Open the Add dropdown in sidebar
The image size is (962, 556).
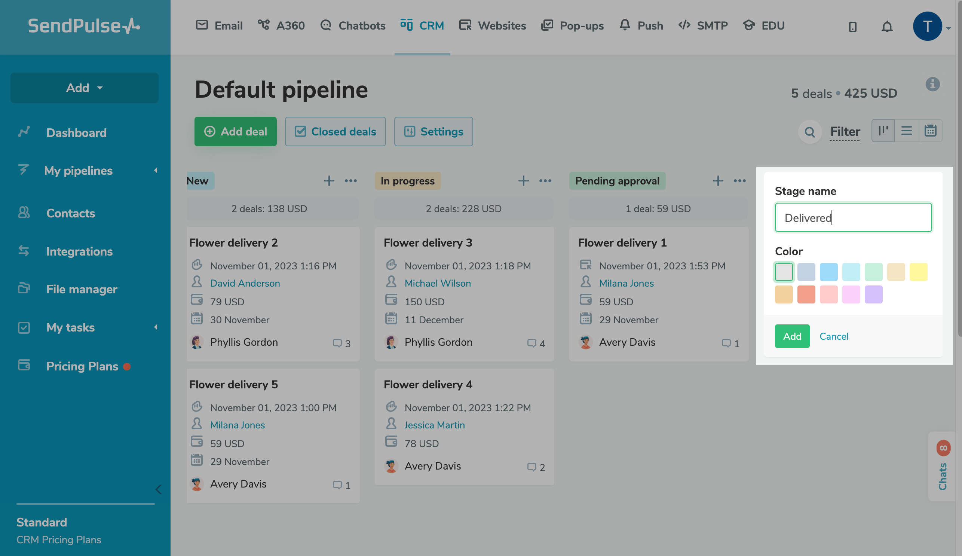85,88
